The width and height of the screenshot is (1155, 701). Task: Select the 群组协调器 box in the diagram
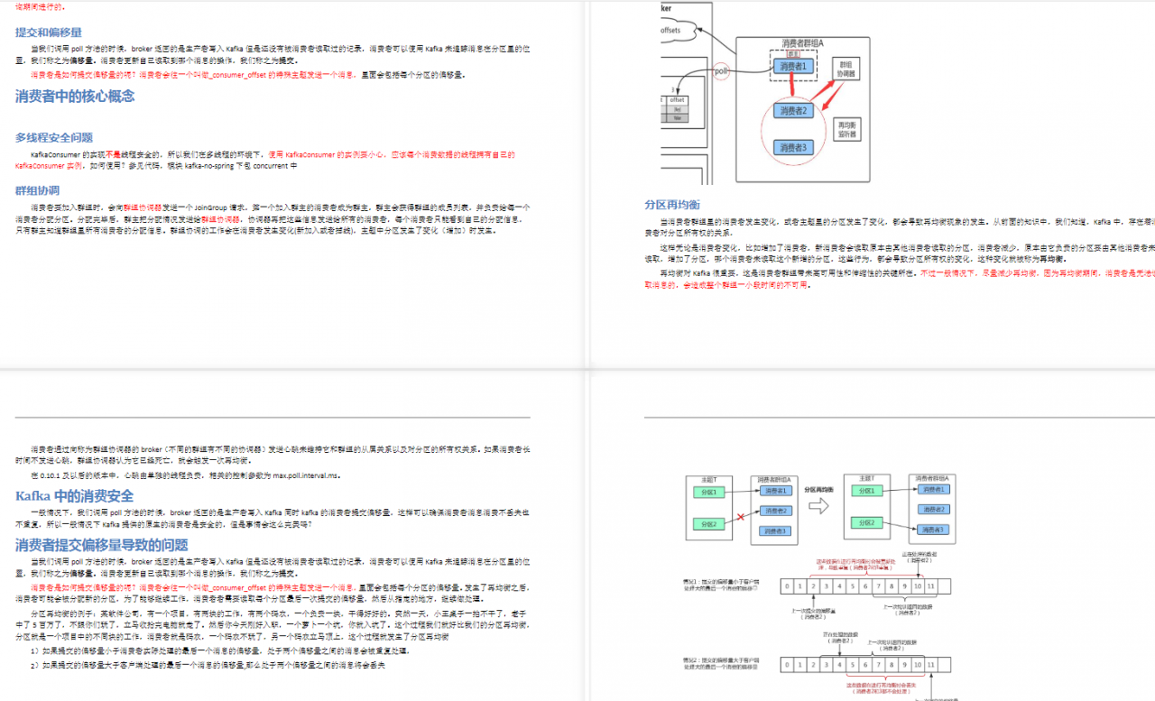click(x=845, y=69)
